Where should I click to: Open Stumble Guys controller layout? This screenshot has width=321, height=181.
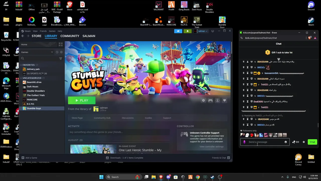(210, 100)
